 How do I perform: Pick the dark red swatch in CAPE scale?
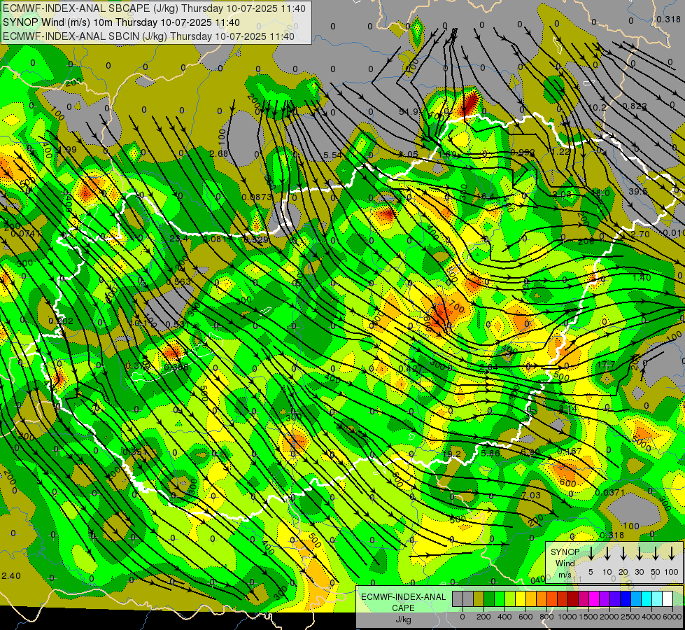[x=573, y=598]
